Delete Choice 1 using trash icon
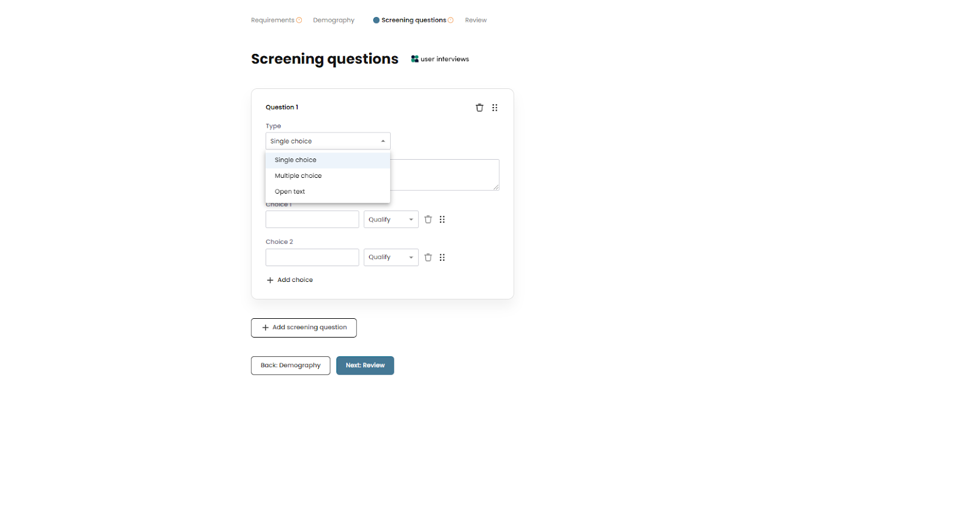 428,220
